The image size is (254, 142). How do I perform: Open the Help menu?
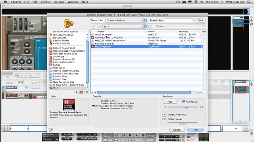click(x=85, y=2)
